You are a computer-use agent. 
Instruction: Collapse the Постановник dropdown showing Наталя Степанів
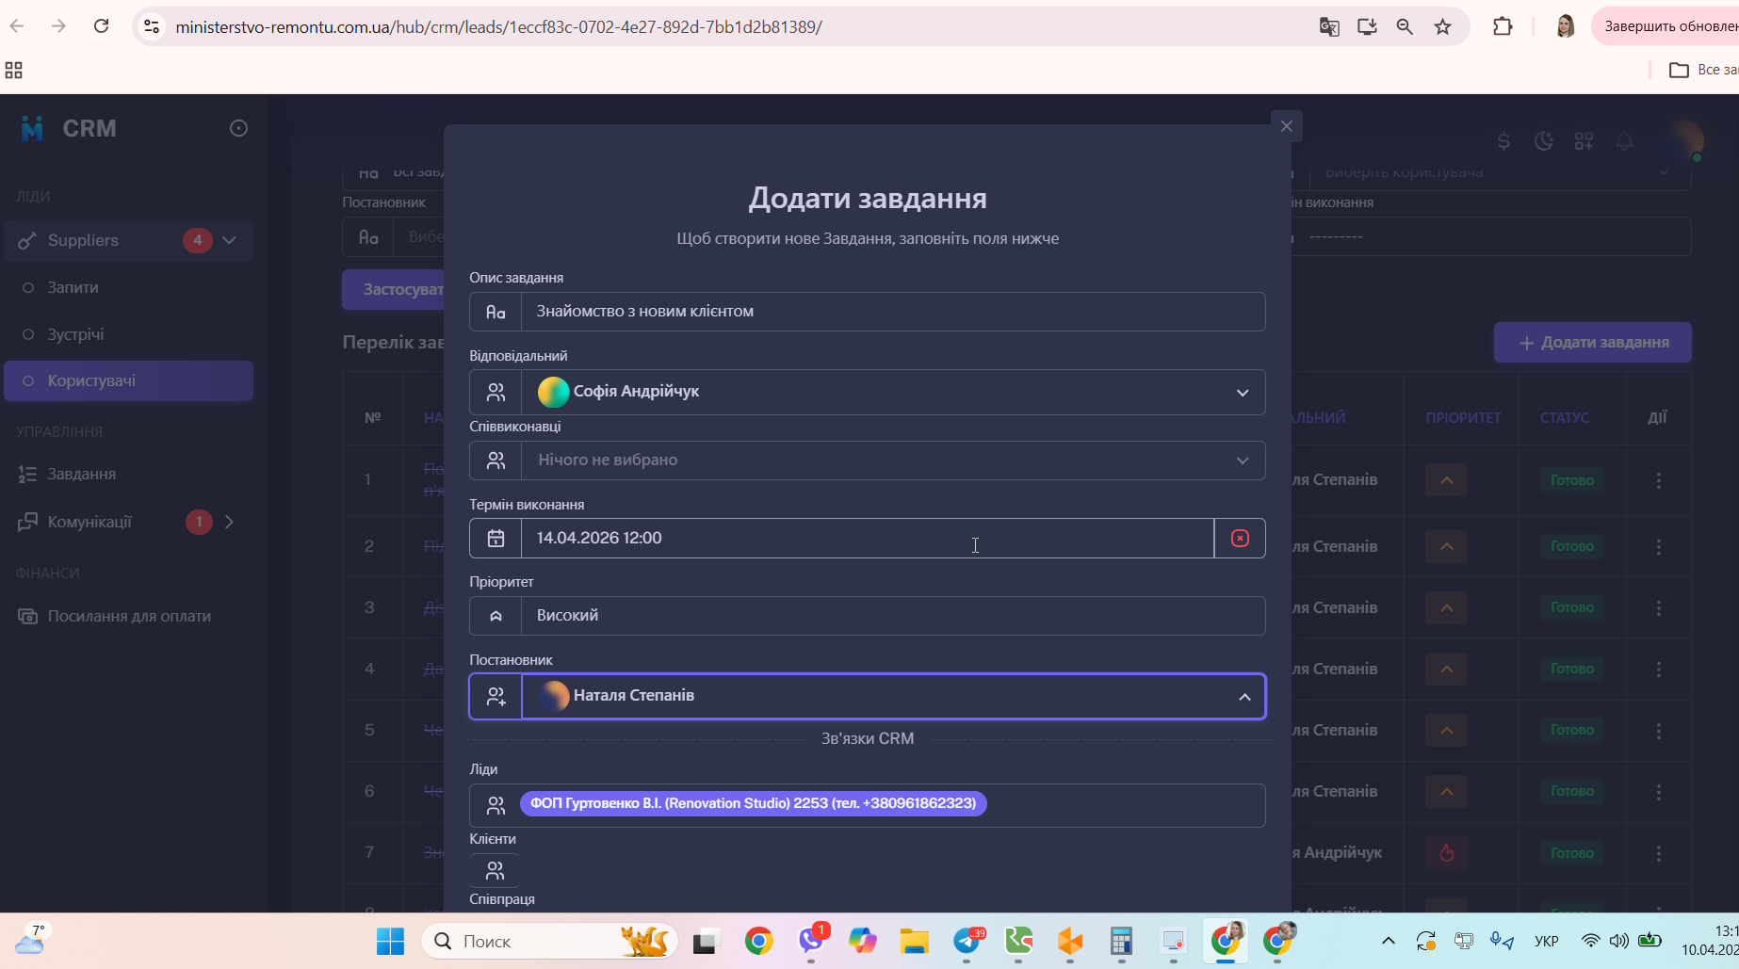tap(1244, 697)
